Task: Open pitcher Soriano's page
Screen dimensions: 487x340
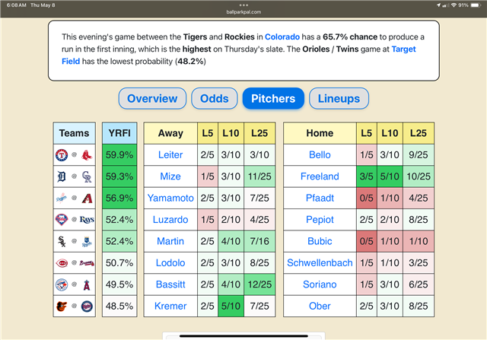Action: tap(320, 284)
